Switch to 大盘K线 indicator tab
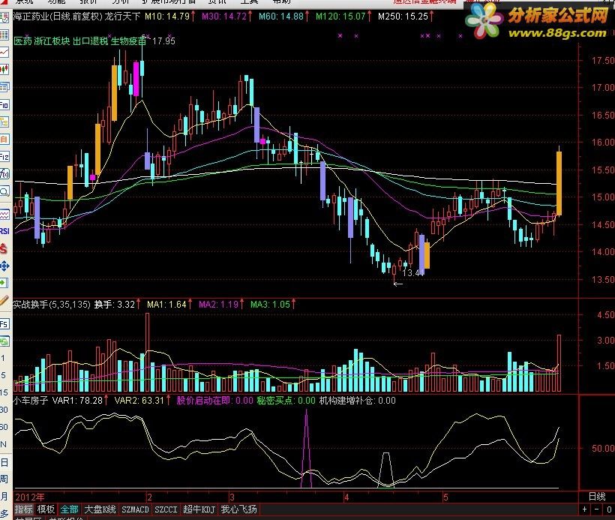This screenshot has height=520, width=615. (x=100, y=509)
